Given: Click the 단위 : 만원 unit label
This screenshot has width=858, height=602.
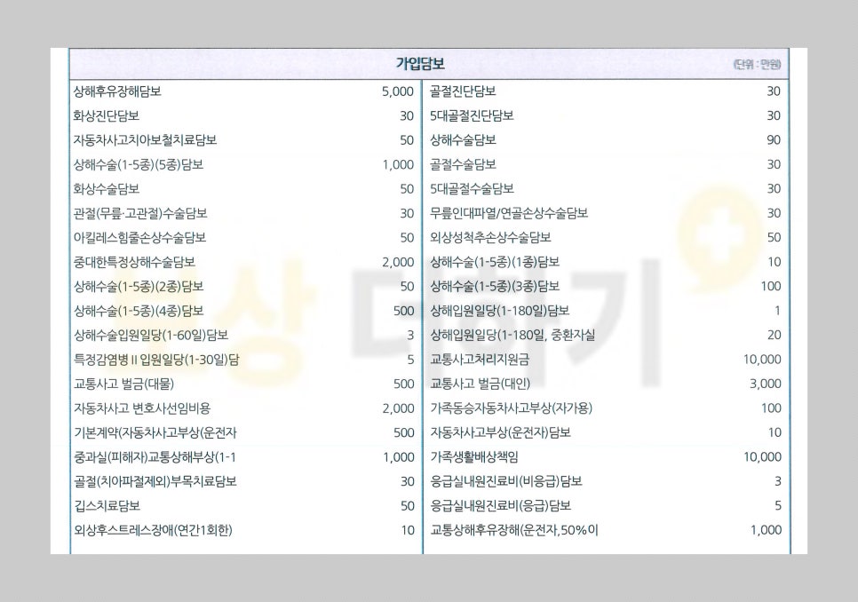Looking at the screenshot, I should coord(757,65).
